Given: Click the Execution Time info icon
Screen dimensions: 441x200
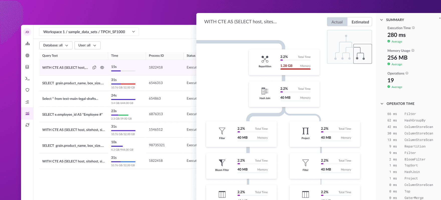Looking at the screenshot, I should (413, 28).
